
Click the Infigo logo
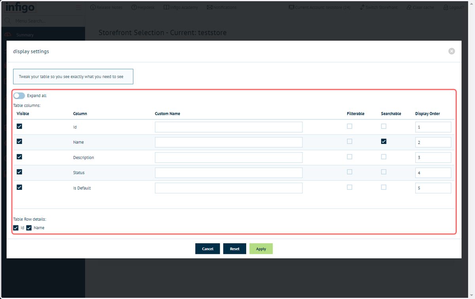coord(20,8)
